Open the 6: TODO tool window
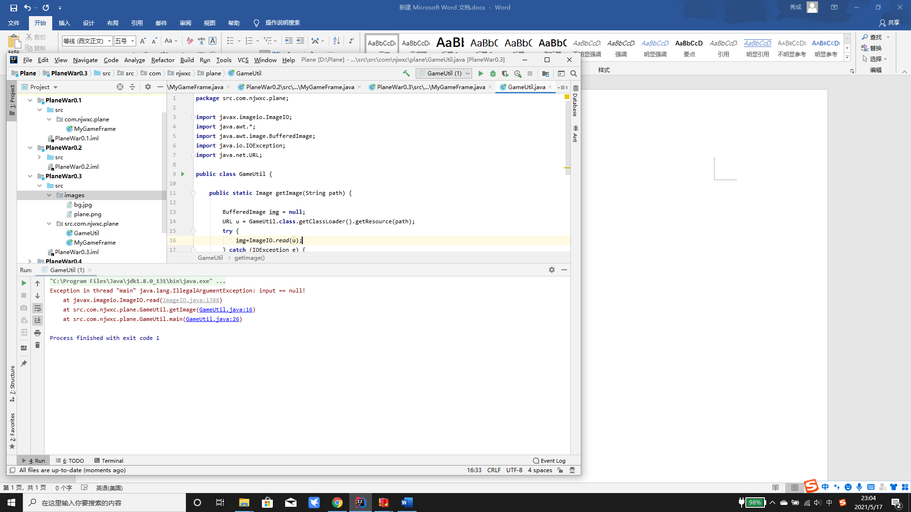Viewport: 911px width, 512px height. 70,461
